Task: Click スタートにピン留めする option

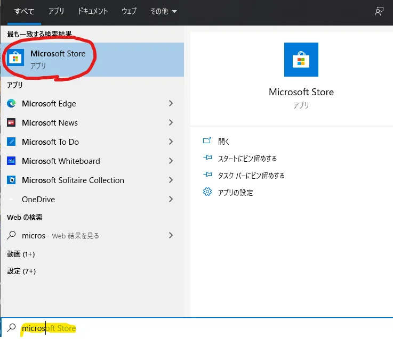Action: pyautogui.click(x=247, y=159)
